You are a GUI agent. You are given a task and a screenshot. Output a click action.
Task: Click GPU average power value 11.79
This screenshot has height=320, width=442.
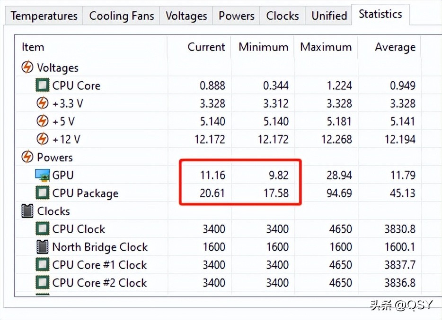[403, 175]
